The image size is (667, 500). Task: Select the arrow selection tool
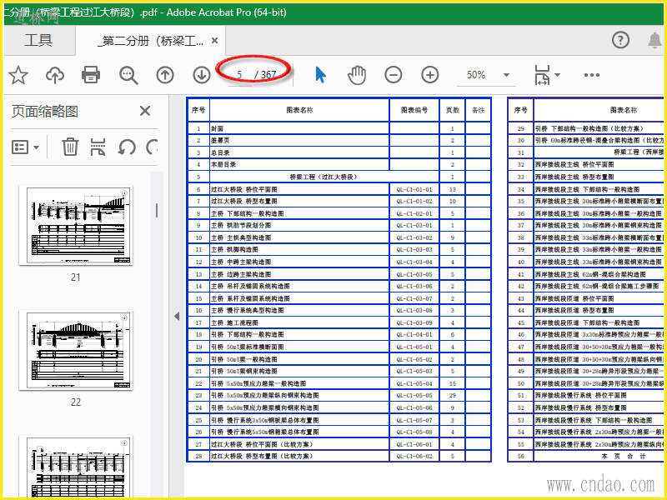click(x=321, y=75)
